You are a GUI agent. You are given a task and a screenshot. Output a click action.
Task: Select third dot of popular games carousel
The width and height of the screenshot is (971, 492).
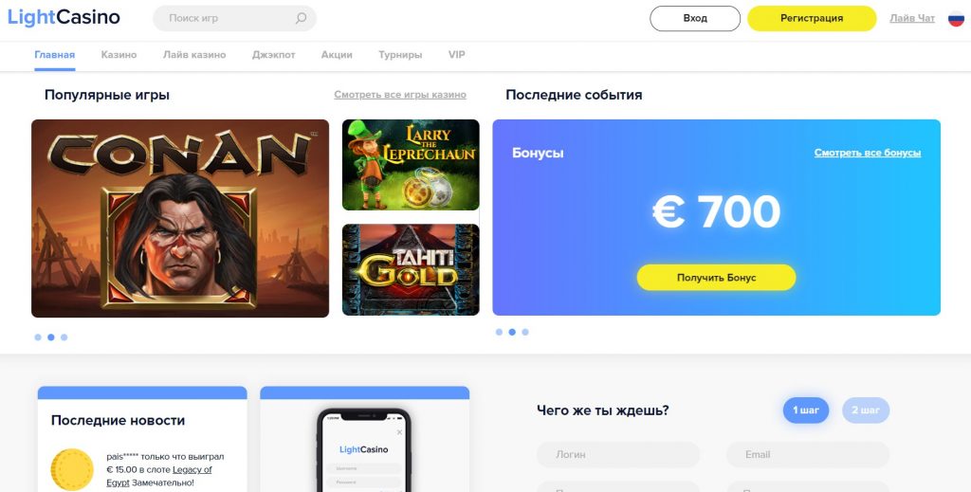(x=64, y=337)
